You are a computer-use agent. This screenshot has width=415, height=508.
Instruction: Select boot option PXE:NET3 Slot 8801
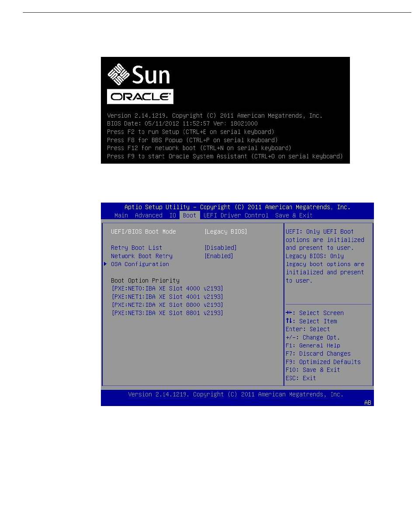click(x=167, y=313)
